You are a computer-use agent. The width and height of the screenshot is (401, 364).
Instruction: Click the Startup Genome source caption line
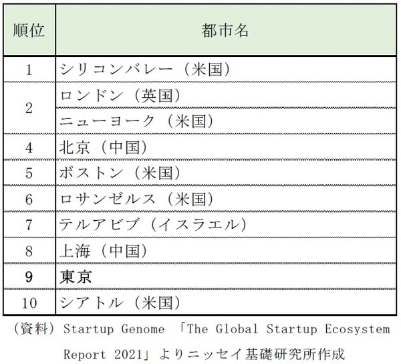tap(200, 329)
